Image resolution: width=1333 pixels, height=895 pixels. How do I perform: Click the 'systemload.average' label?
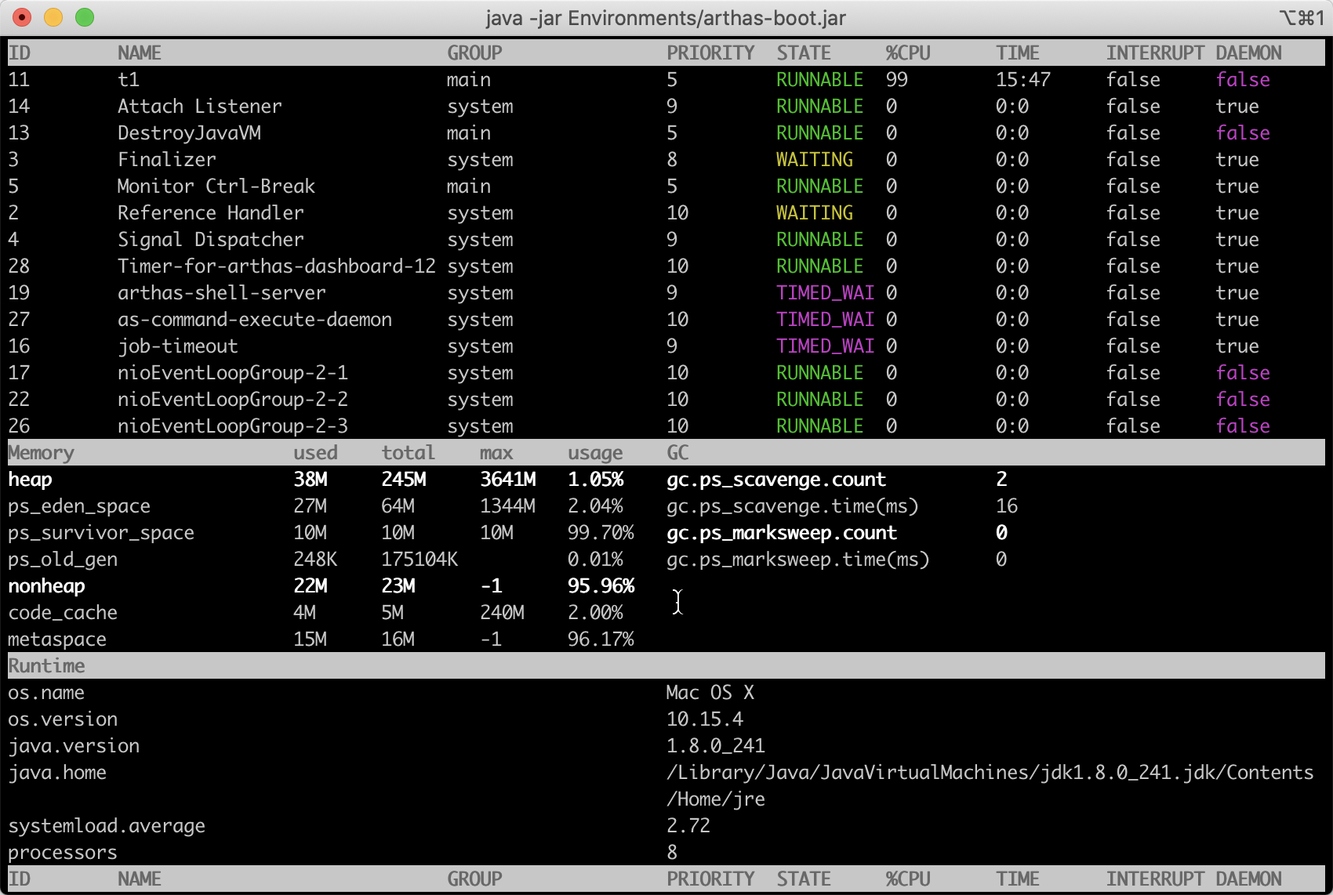coord(107,826)
